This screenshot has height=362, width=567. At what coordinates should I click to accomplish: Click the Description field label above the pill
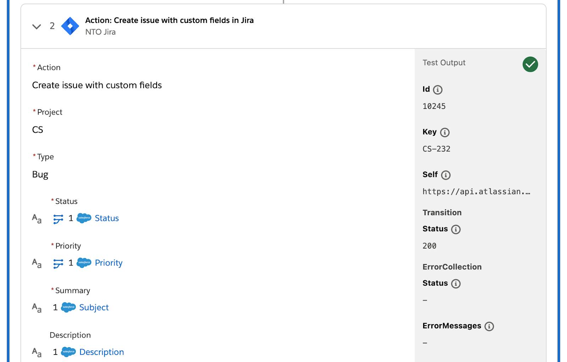70,335
